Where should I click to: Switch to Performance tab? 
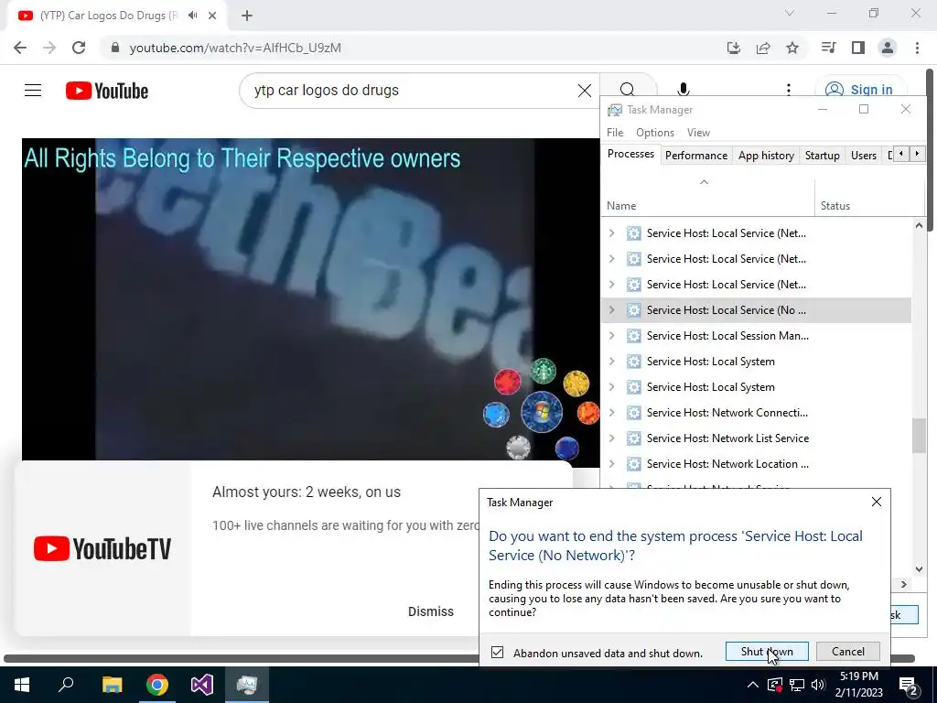coord(696,156)
